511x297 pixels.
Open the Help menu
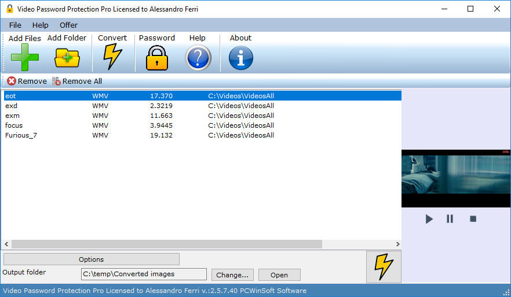click(x=40, y=25)
